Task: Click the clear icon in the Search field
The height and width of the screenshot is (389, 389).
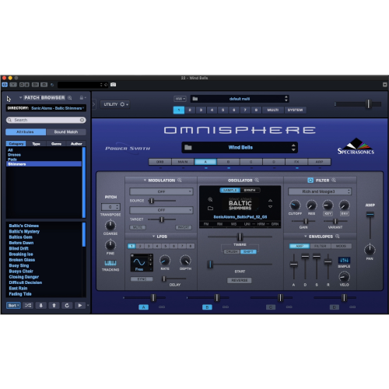Action: (82, 120)
